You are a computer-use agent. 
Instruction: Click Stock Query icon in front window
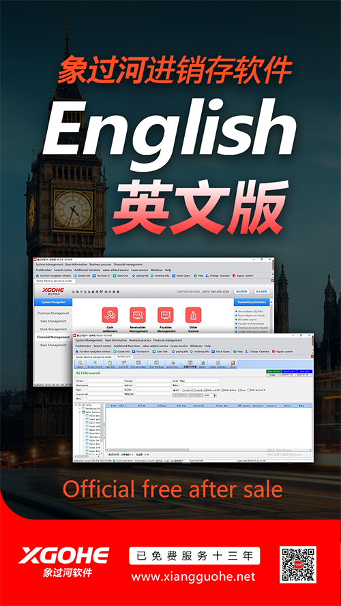point(213,351)
